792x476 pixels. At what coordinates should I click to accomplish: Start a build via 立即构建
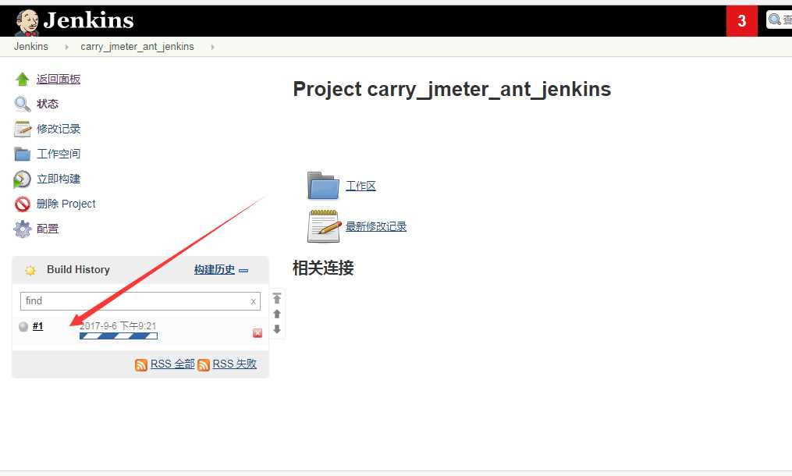point(58,179)
